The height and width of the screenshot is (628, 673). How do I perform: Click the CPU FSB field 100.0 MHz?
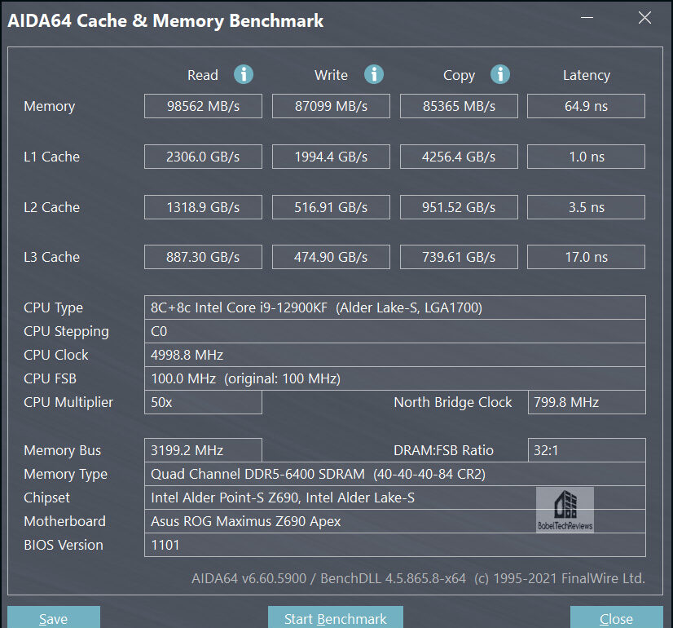point(395,378)
